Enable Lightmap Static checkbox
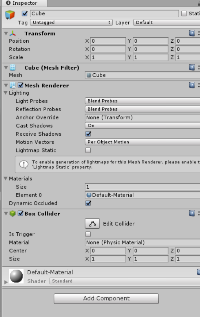 88,150
